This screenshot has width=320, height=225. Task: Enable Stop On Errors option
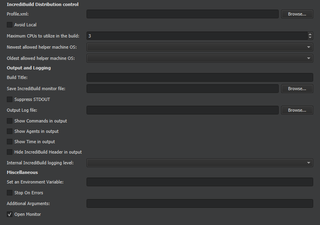(10, 193)
